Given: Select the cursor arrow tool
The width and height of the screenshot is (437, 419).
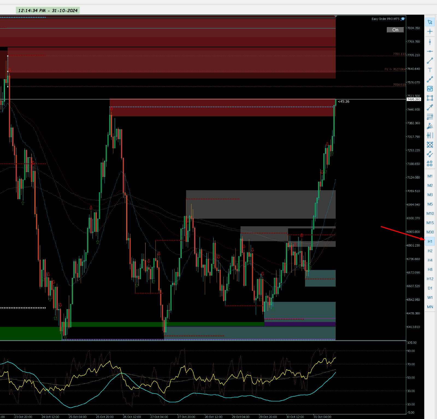Looking at the screenshot, I should tap(430, 22).
